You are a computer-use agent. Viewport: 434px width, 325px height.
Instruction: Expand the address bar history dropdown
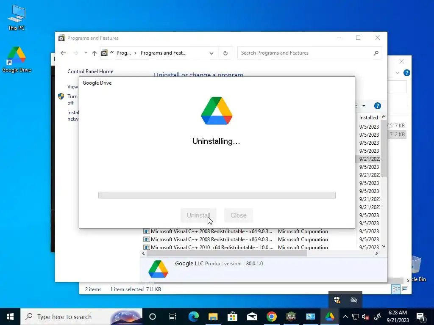[211, 53]
